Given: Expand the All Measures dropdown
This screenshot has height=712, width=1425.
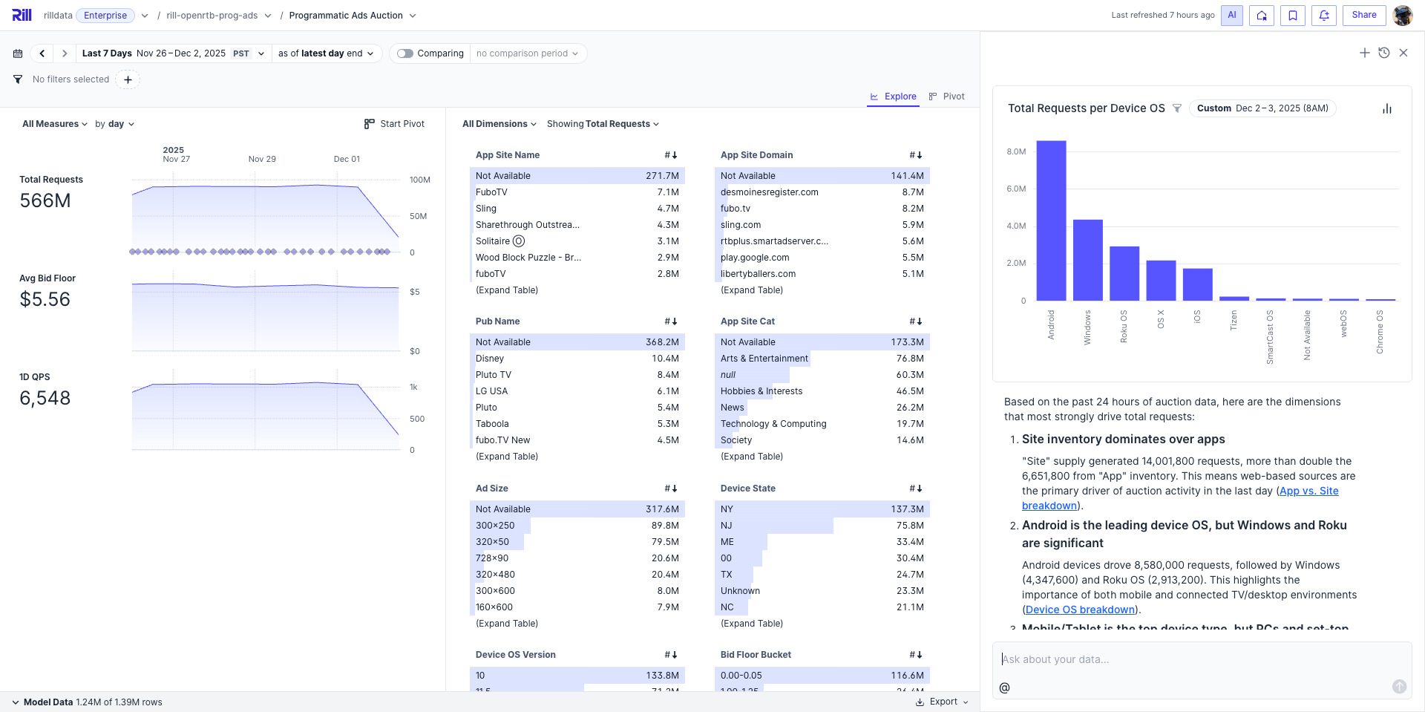Looking at the screenshot, I should [55, 124].
